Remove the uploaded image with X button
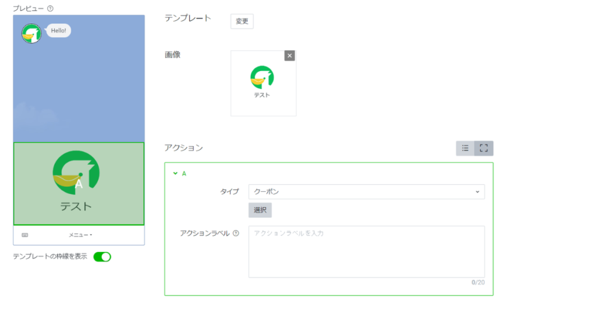The image size is (596, 313). 290,56
